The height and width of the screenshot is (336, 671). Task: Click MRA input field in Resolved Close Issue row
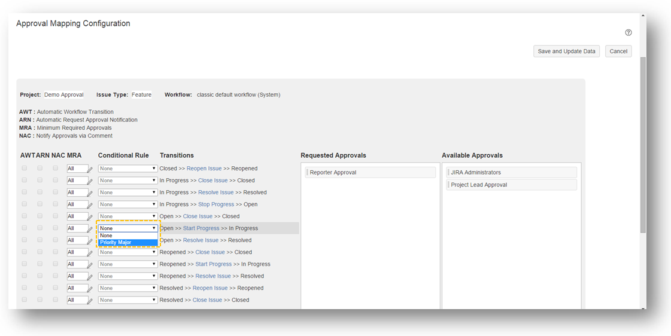pos(77,300)
